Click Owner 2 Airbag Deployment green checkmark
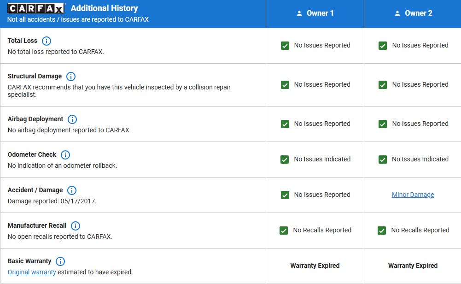 tap(383, 124)
